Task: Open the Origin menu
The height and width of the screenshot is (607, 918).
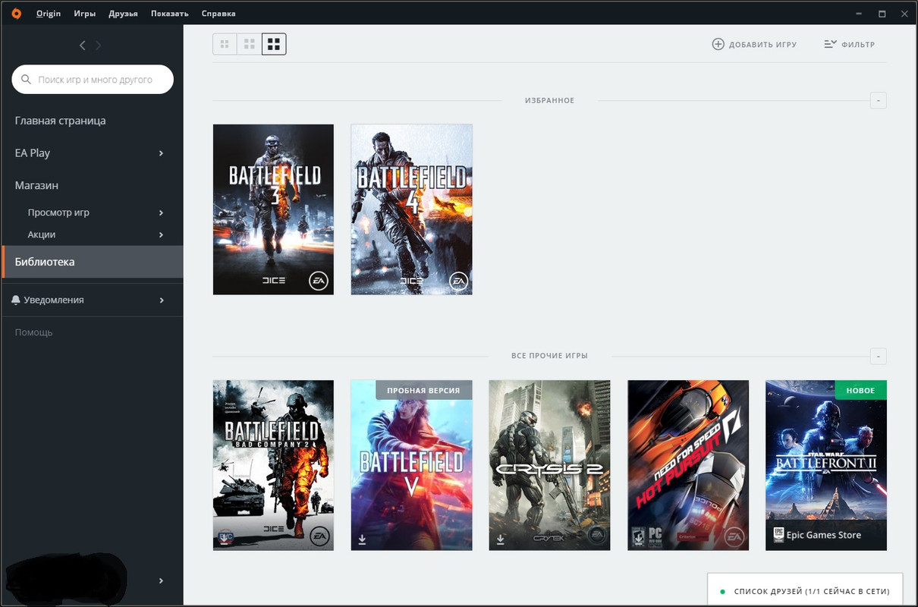Action: [49, 14]
